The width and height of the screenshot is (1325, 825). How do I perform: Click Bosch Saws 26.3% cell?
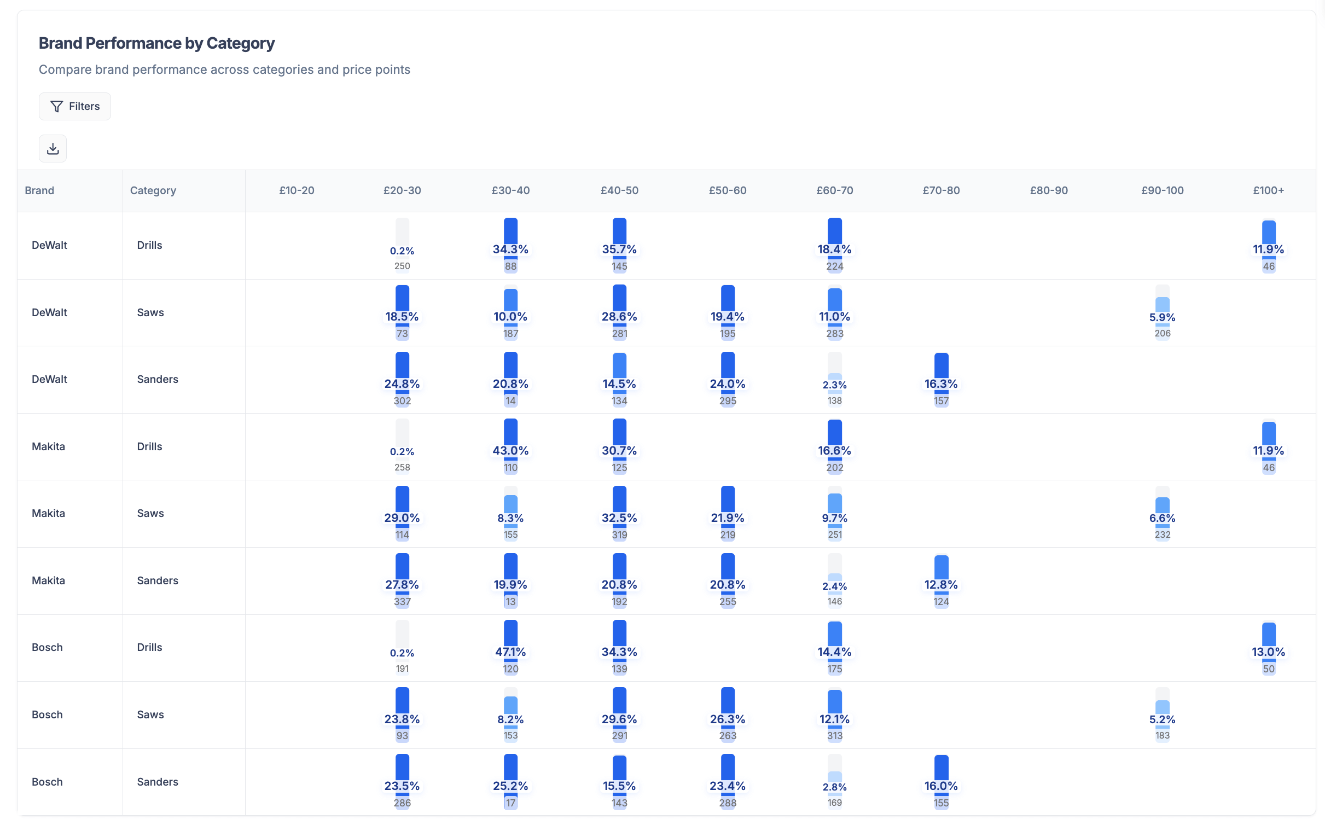727,714
